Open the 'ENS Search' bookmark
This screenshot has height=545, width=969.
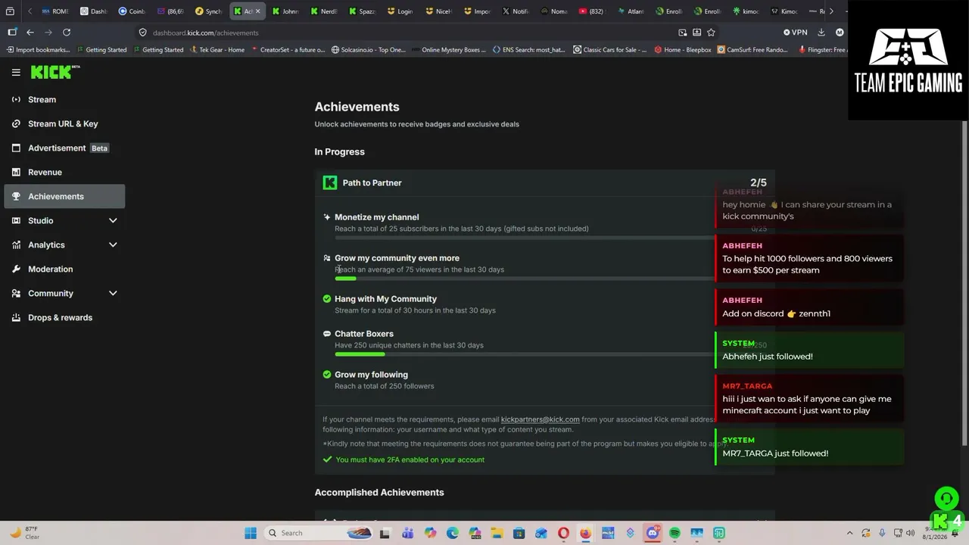pos(528,50)
